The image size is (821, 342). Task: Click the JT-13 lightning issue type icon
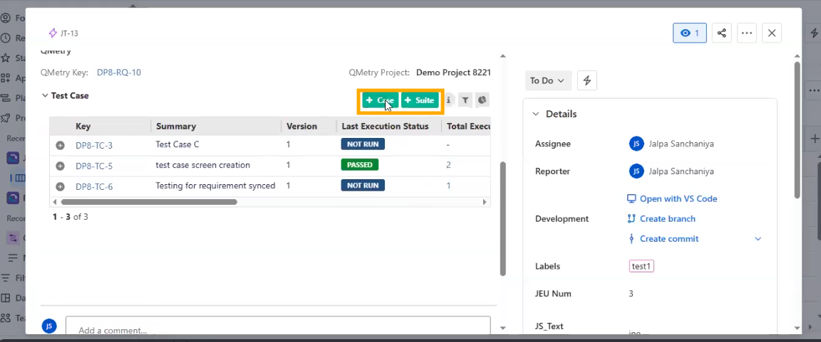point(52,33)
